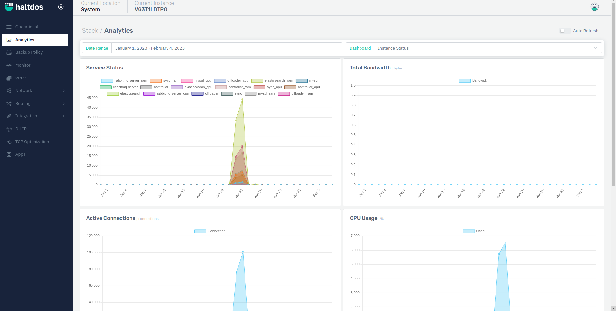Click the Service Status peak data point

[x=242, y=99]
